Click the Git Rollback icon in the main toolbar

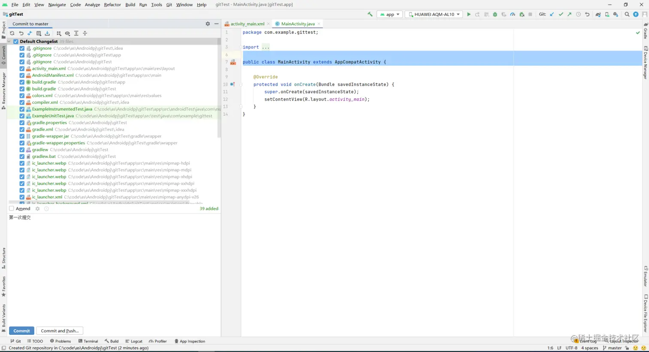point(587,14)
